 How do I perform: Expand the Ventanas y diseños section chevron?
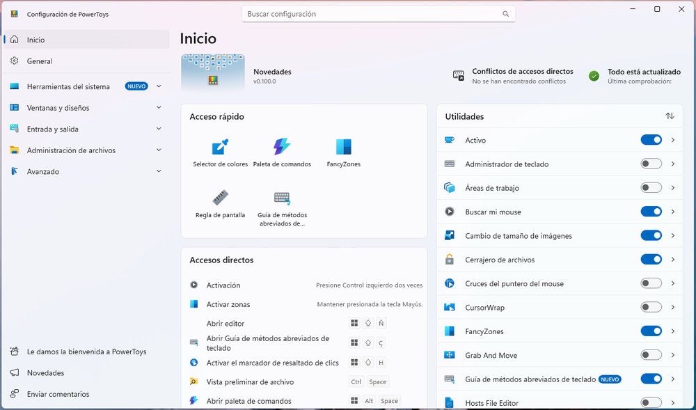coord(159,107)
